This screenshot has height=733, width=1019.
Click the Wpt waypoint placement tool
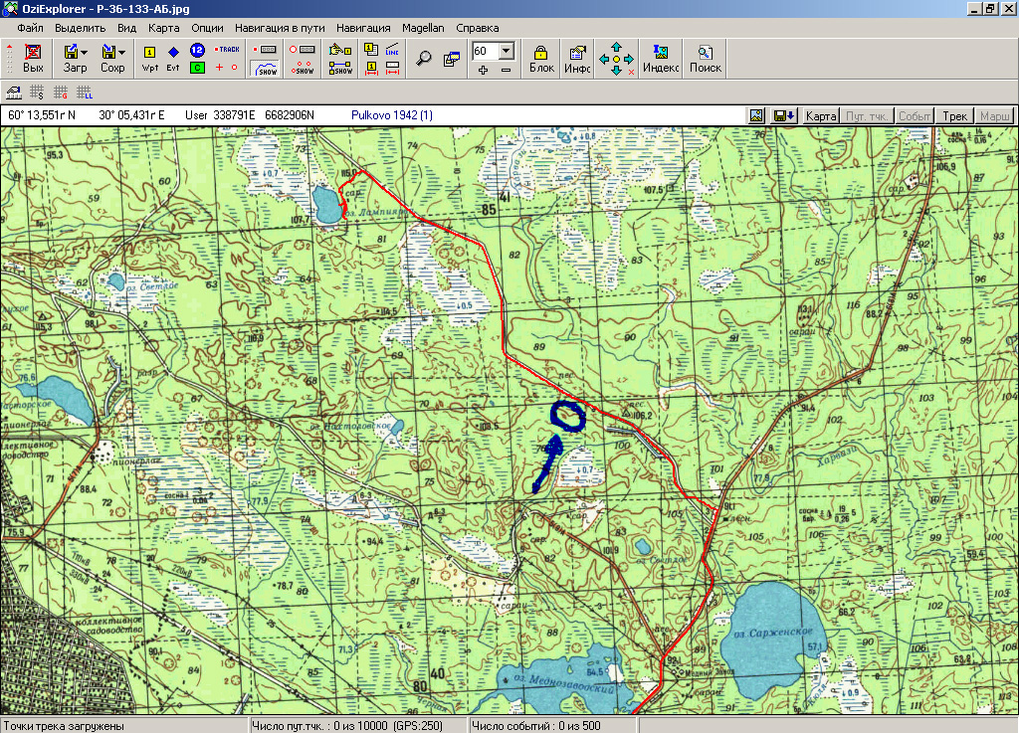(x=149, y=59)
